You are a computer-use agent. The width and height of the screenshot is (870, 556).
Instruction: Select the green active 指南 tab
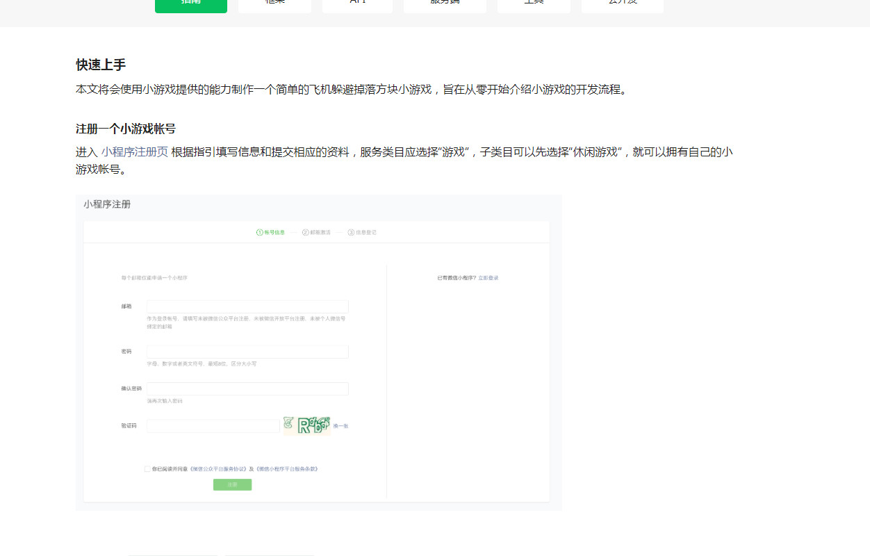191,6
